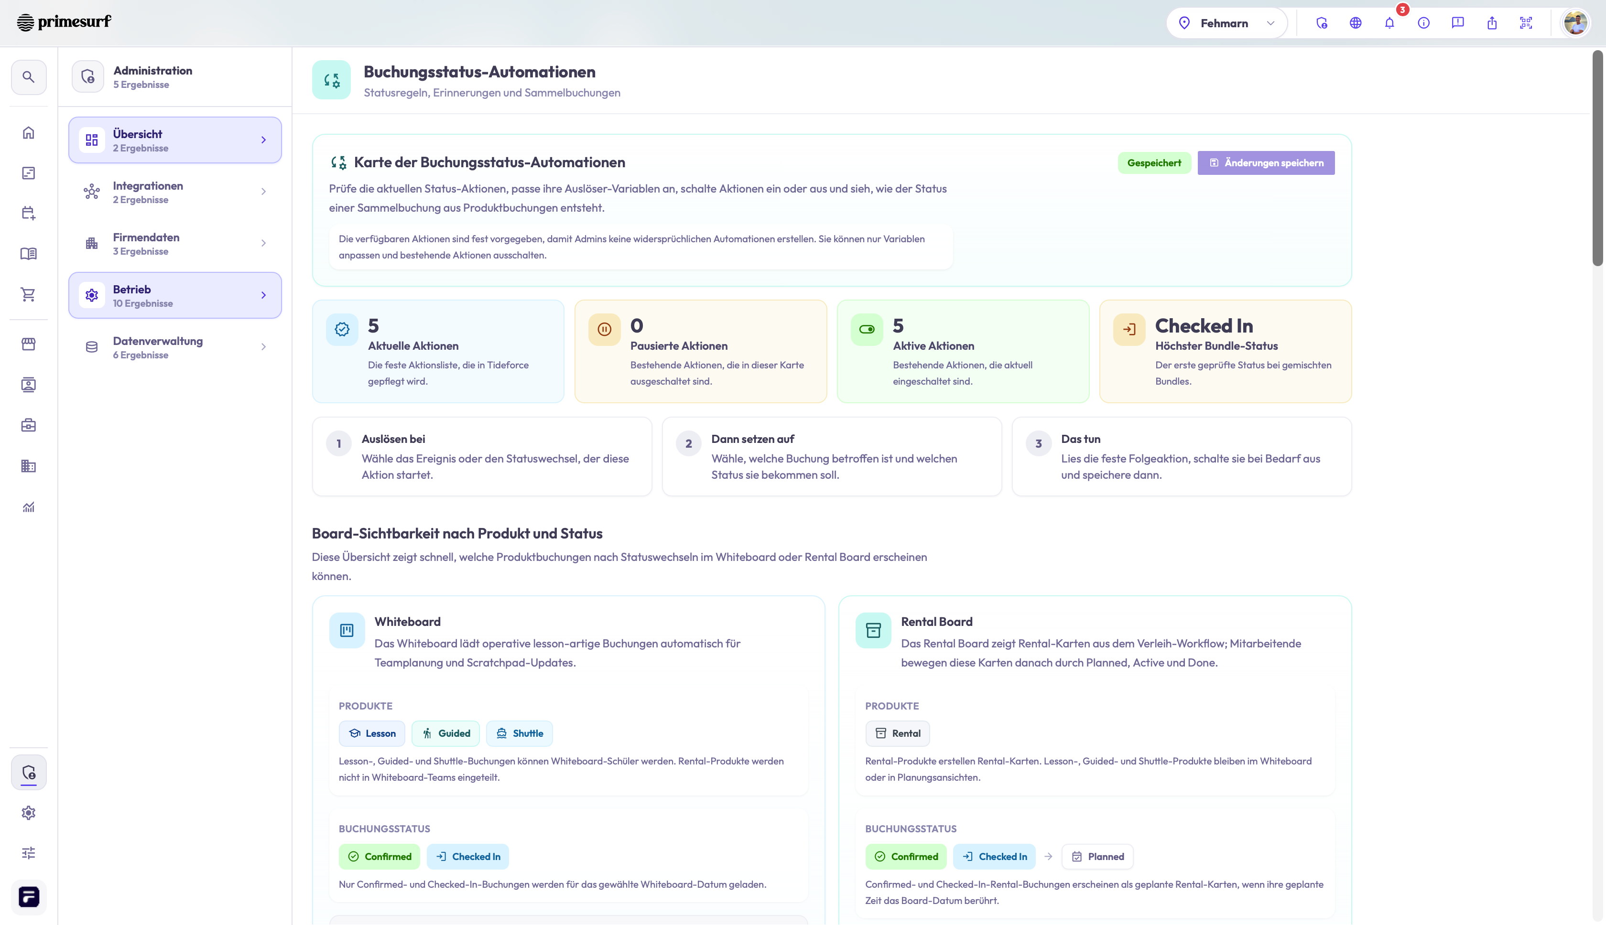
Task: Click the 'Dann setzen auf' step heading
Action: pyautogui.click(x=752, y=439)
